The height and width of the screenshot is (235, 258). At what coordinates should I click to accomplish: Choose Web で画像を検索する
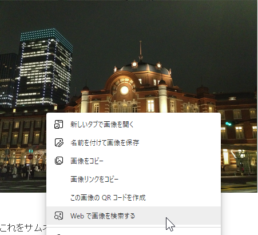(133, 216)
